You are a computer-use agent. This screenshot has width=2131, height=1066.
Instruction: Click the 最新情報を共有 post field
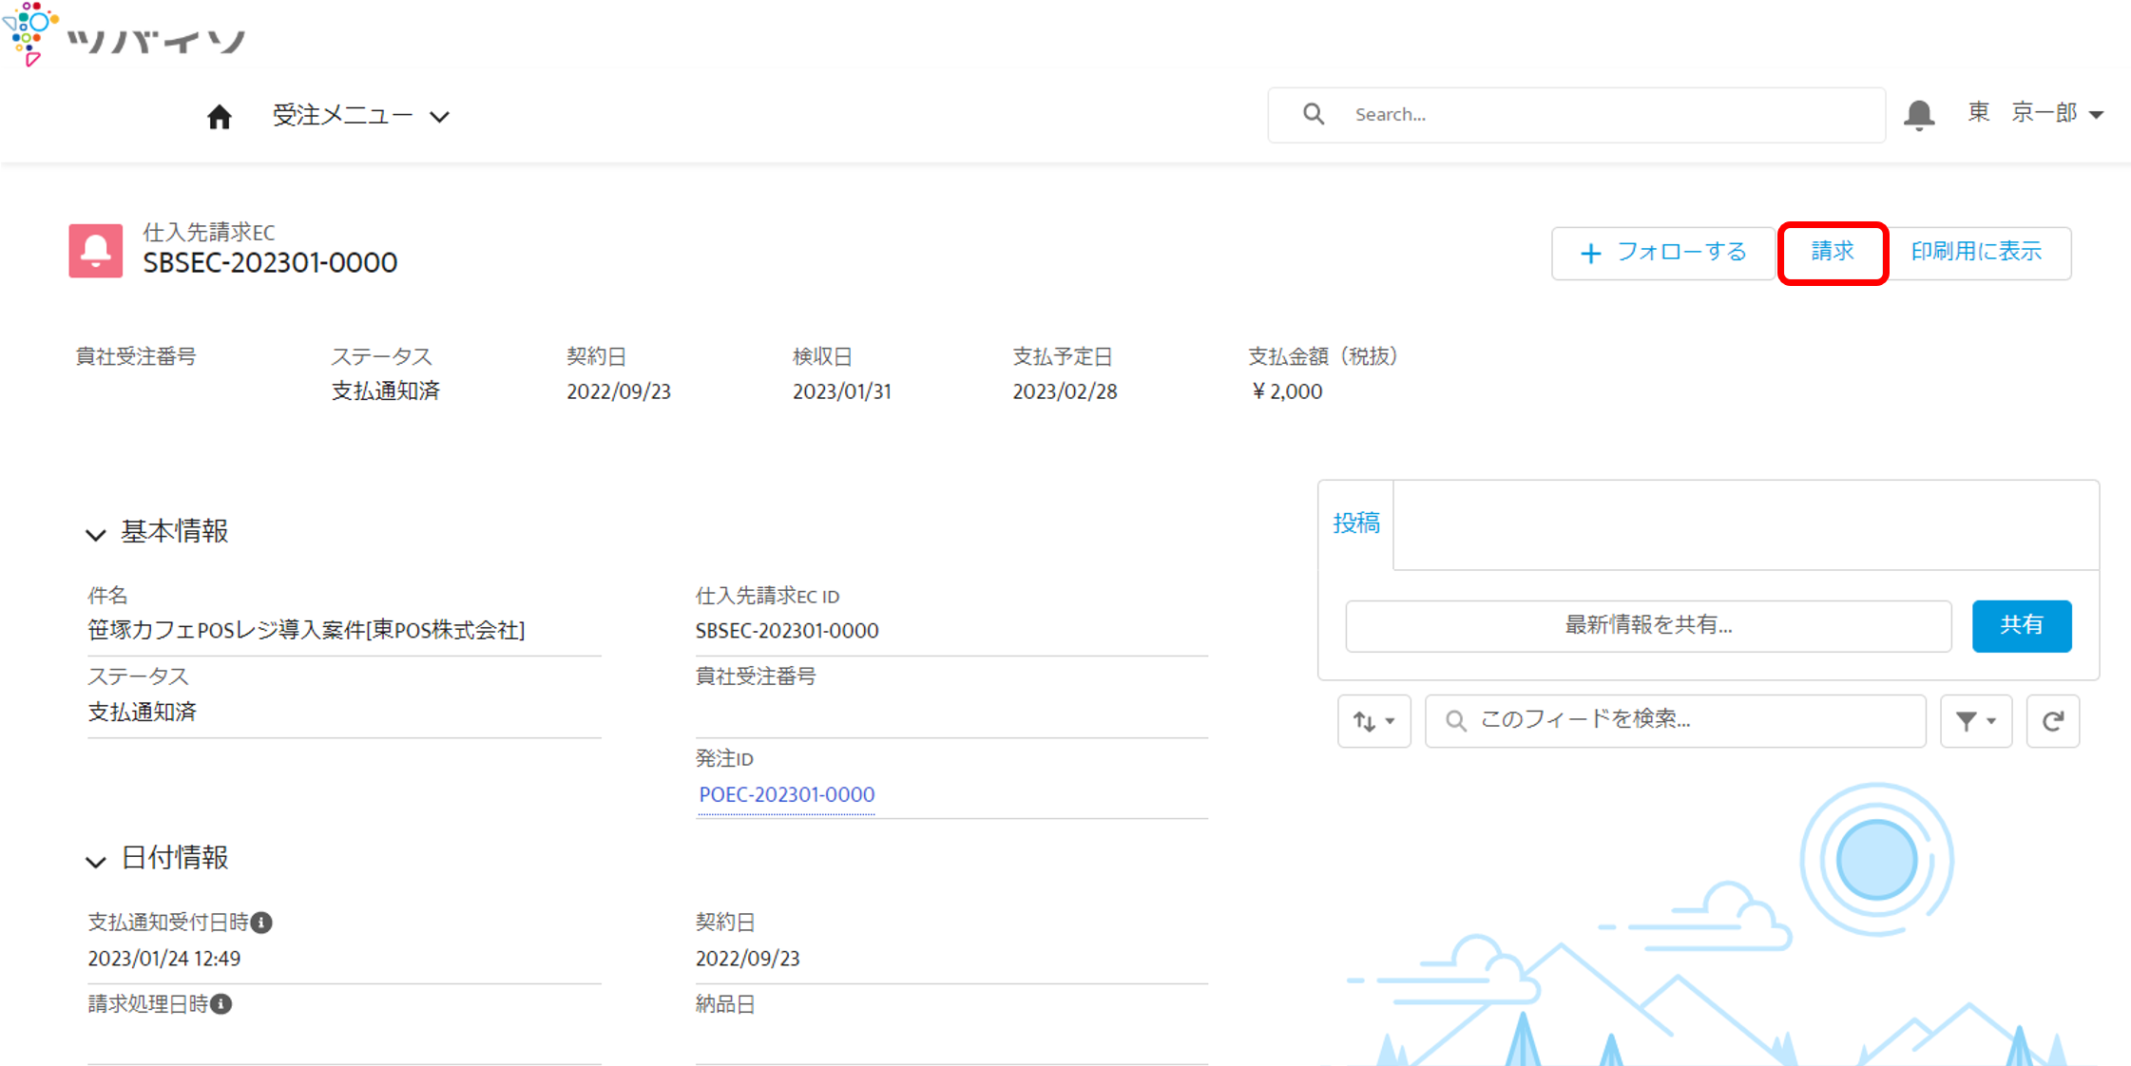click(x=1648, y=625)
